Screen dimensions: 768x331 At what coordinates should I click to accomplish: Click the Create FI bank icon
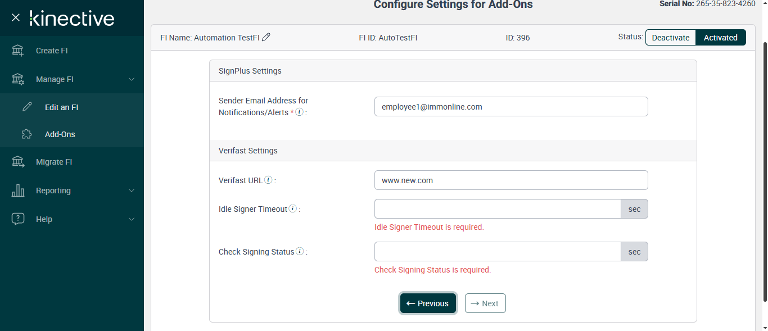coord(18,51)
